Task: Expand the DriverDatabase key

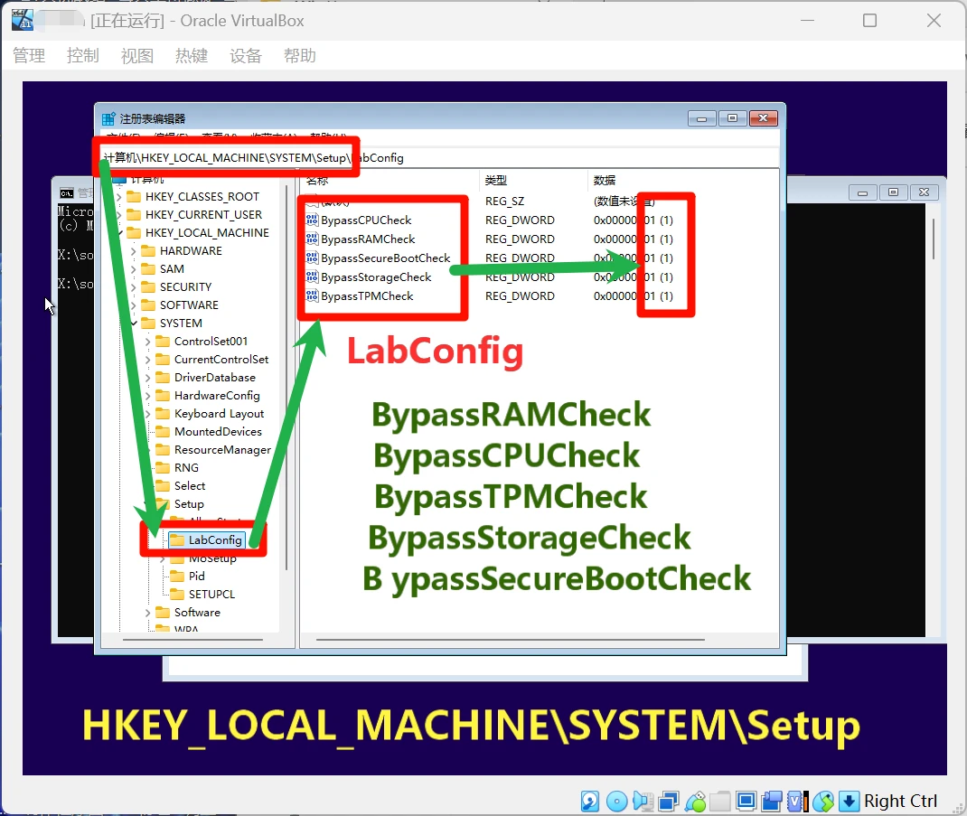Action: tap(147, 378)
